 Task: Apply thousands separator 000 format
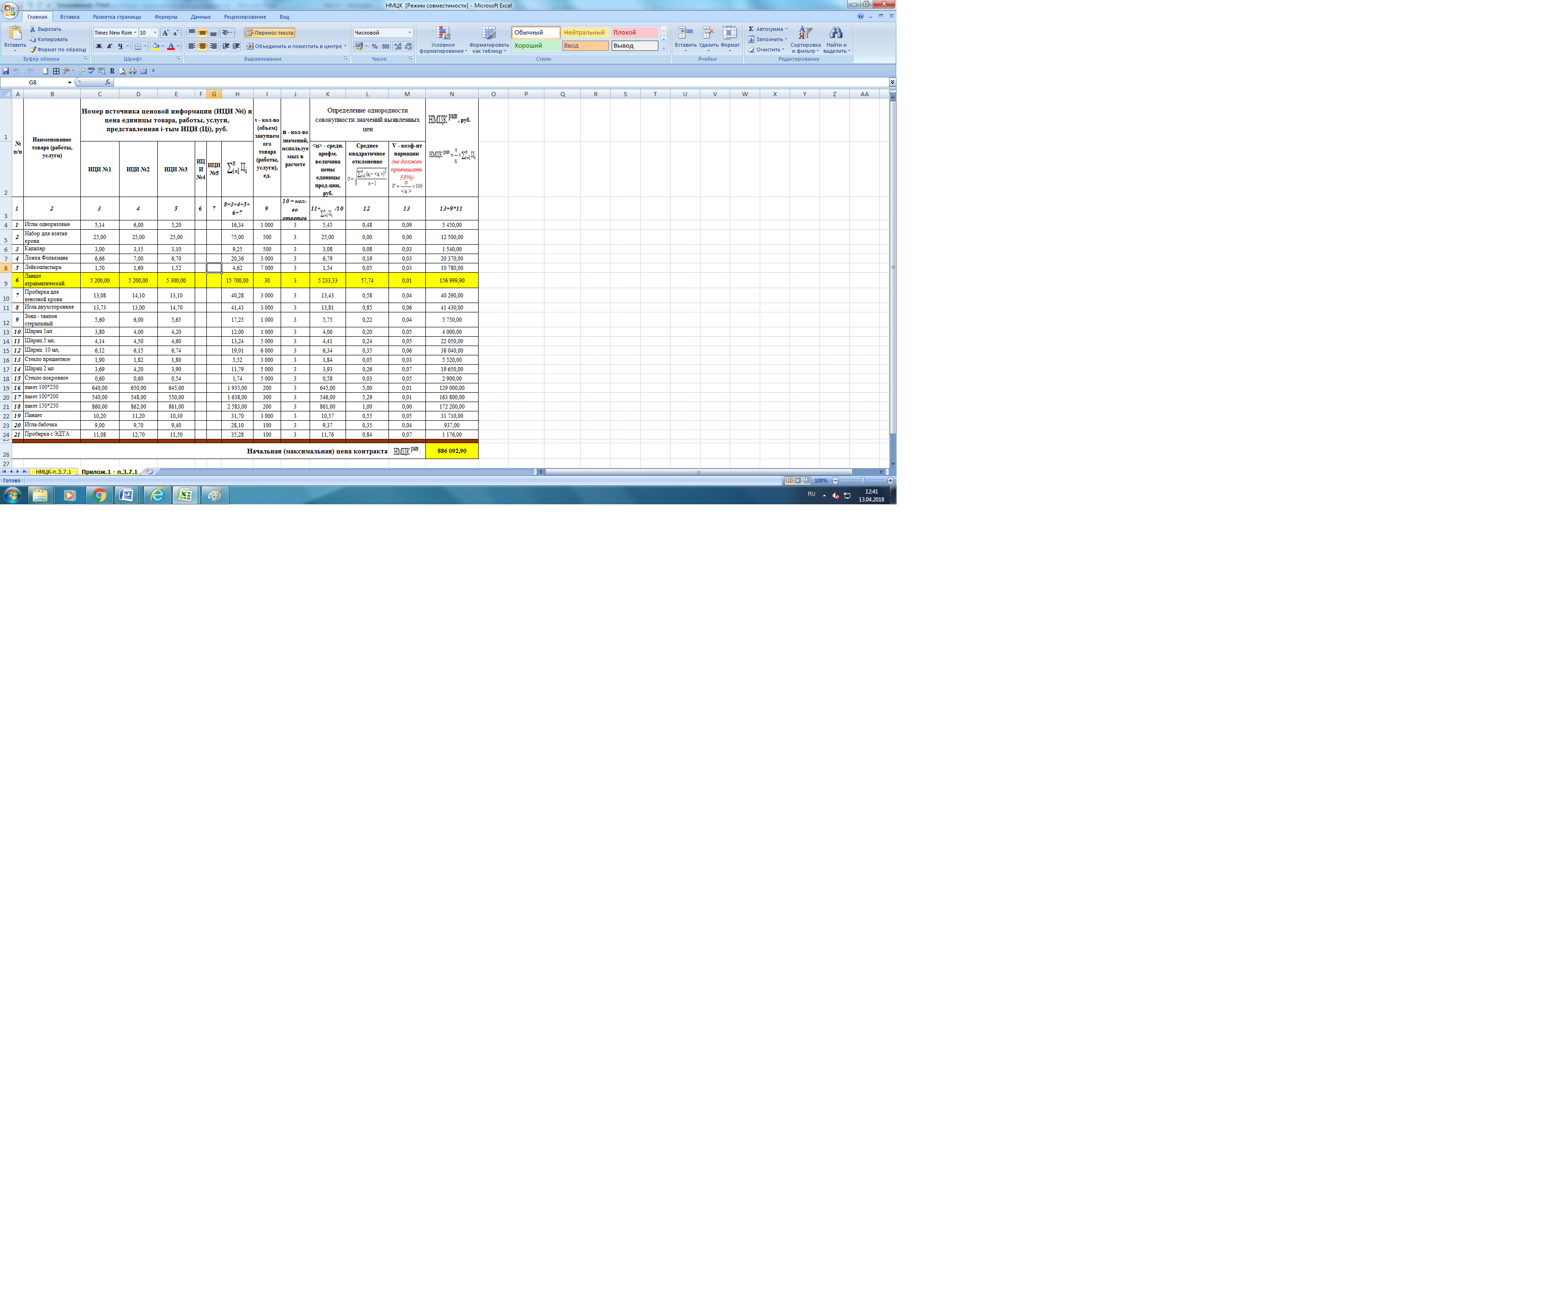[386, 46]
